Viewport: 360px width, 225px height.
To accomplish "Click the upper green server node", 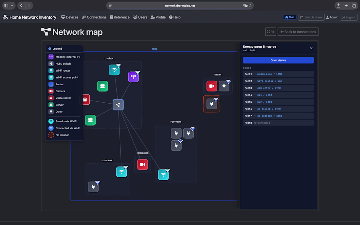I will tap(102, 86).
